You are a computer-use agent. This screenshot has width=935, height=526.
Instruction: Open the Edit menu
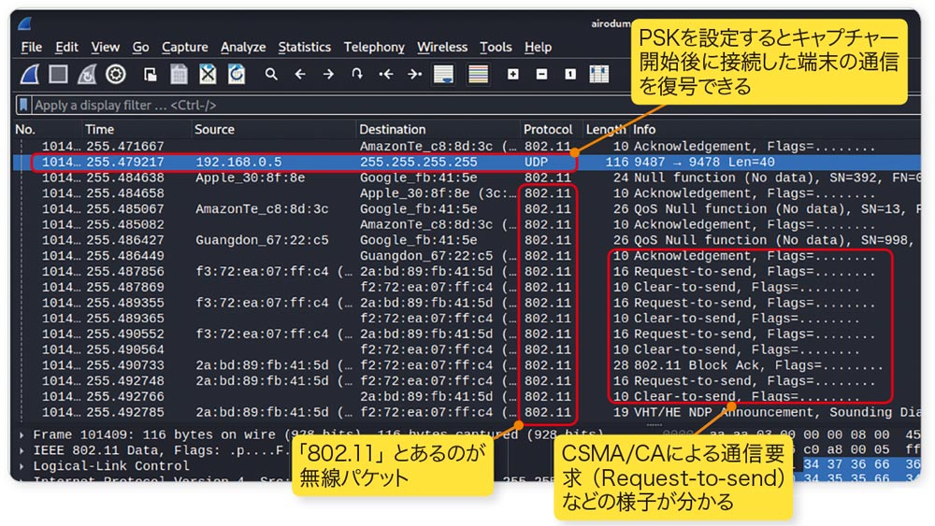66,47
